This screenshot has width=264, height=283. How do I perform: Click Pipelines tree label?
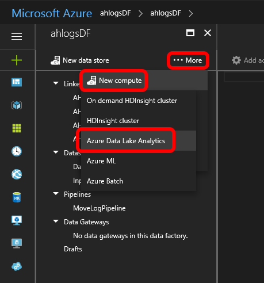pyautogui.click(x=77, y=194)
